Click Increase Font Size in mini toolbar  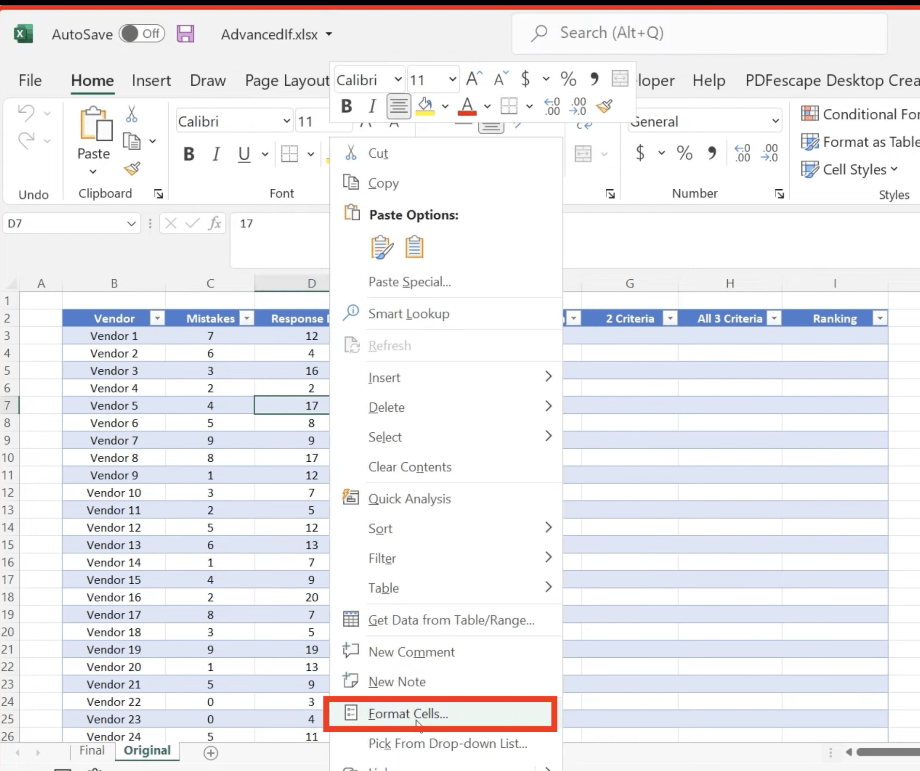pyautogui.click(x=474, y=79)
